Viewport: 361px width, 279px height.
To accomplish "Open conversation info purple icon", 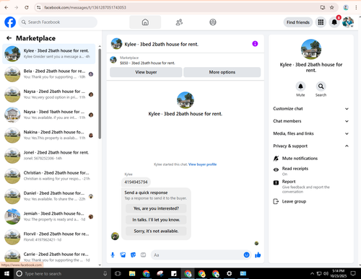I will coord(255,44).
